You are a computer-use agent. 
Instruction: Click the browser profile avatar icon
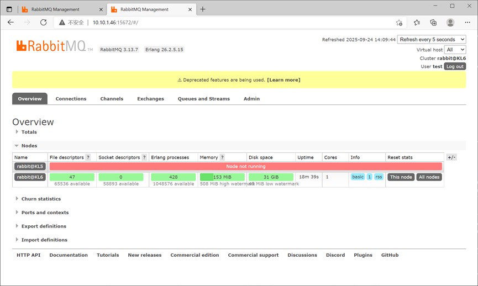click(450, 23)
